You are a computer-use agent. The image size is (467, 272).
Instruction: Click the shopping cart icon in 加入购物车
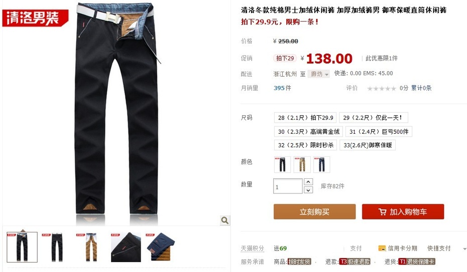point(383,212)
